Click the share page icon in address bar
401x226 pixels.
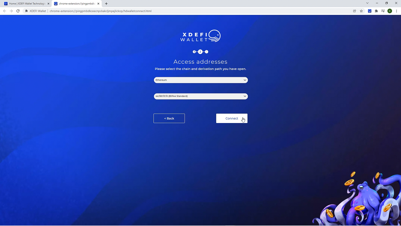355,11
